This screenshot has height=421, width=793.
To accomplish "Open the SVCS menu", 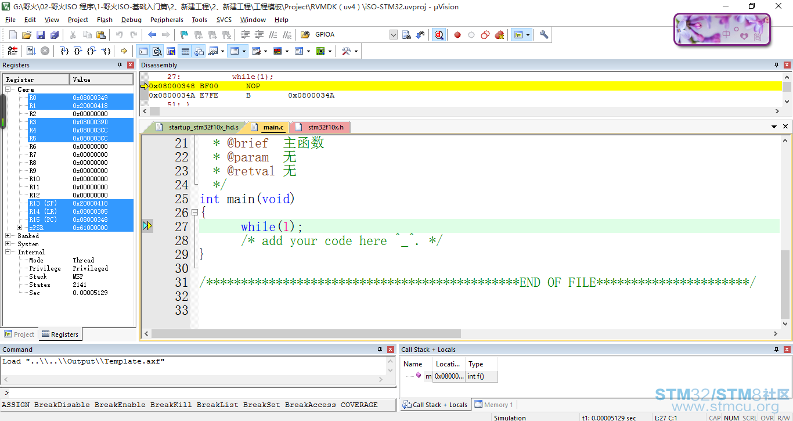I will 224,20.
